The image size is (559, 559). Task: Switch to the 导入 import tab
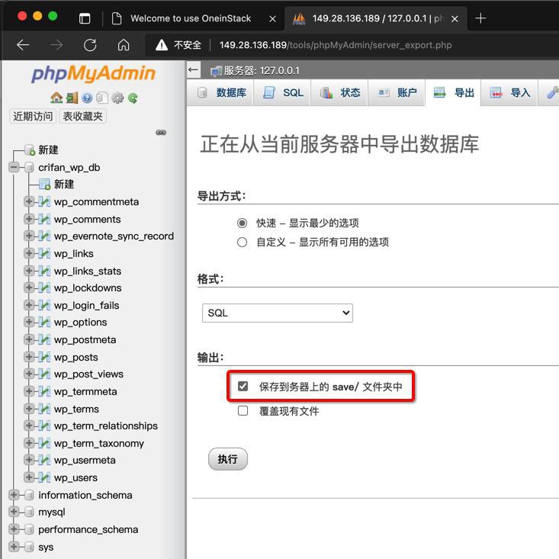[x=509, y=93]
